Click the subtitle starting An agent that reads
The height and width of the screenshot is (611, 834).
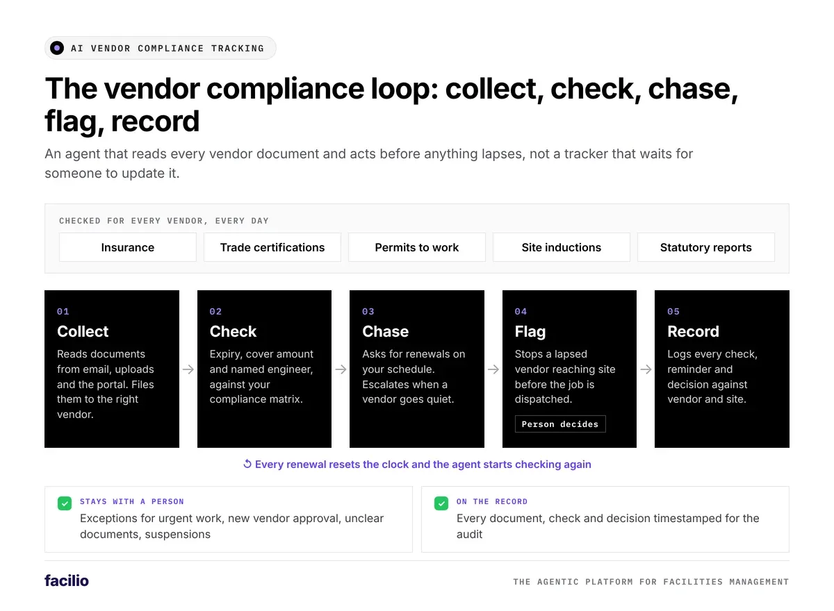pyautogui.click(x=369, y=163)
